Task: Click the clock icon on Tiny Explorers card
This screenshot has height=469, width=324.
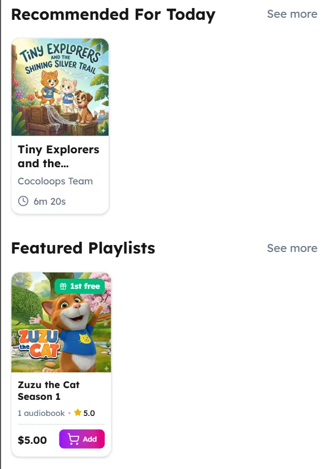Action: pos(23,201)
